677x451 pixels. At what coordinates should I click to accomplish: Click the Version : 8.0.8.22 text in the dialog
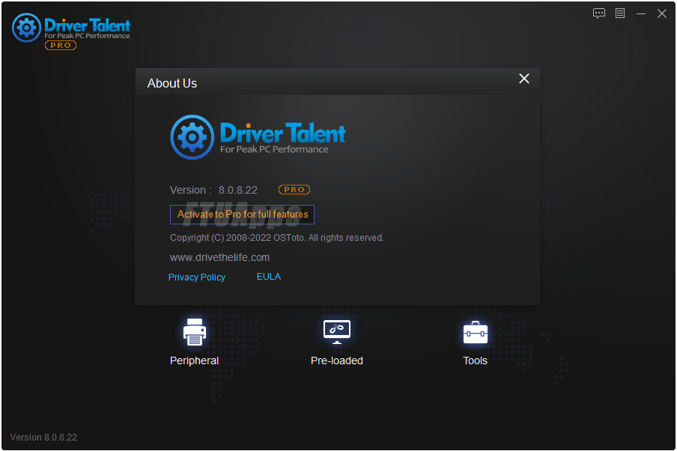click(x=213, y=190)
